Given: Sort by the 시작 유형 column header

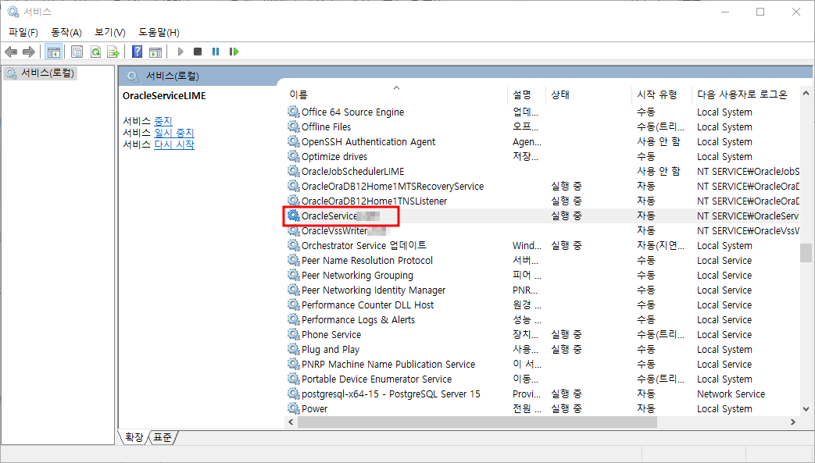Looking at the screenshot, I should [x=657, y=94].
